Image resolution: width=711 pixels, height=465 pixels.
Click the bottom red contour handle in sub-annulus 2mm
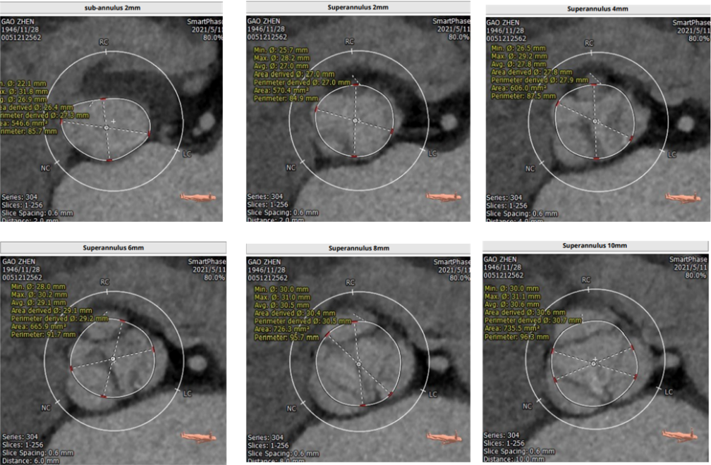pyautogui.click(x=109, y=161)
